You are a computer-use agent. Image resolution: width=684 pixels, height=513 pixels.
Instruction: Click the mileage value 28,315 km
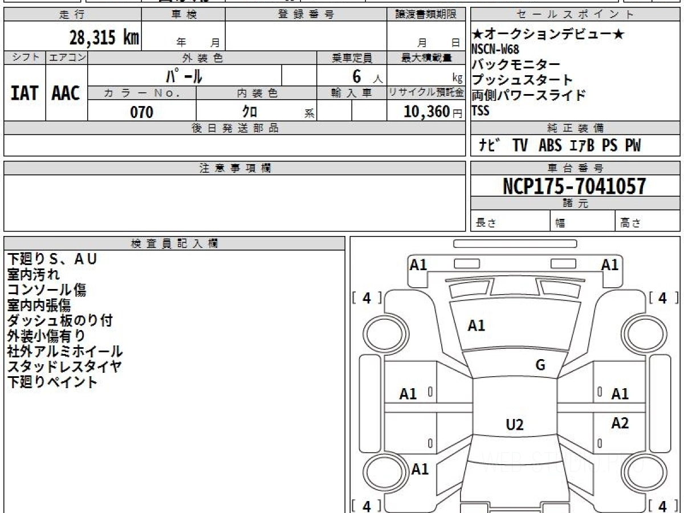(x=104, y=38)
